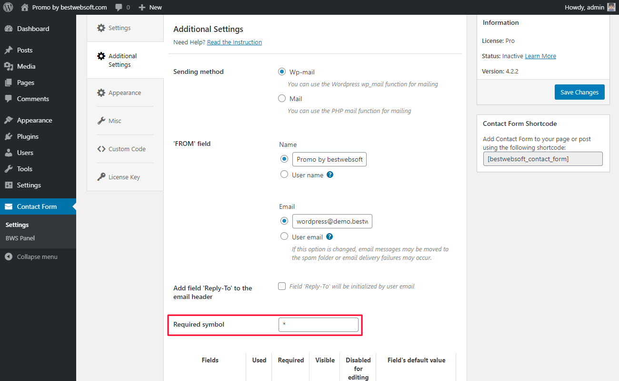This screenshot has height=381, width=619.
Task: Click the FROM name text field
Action: coord(329,159)
